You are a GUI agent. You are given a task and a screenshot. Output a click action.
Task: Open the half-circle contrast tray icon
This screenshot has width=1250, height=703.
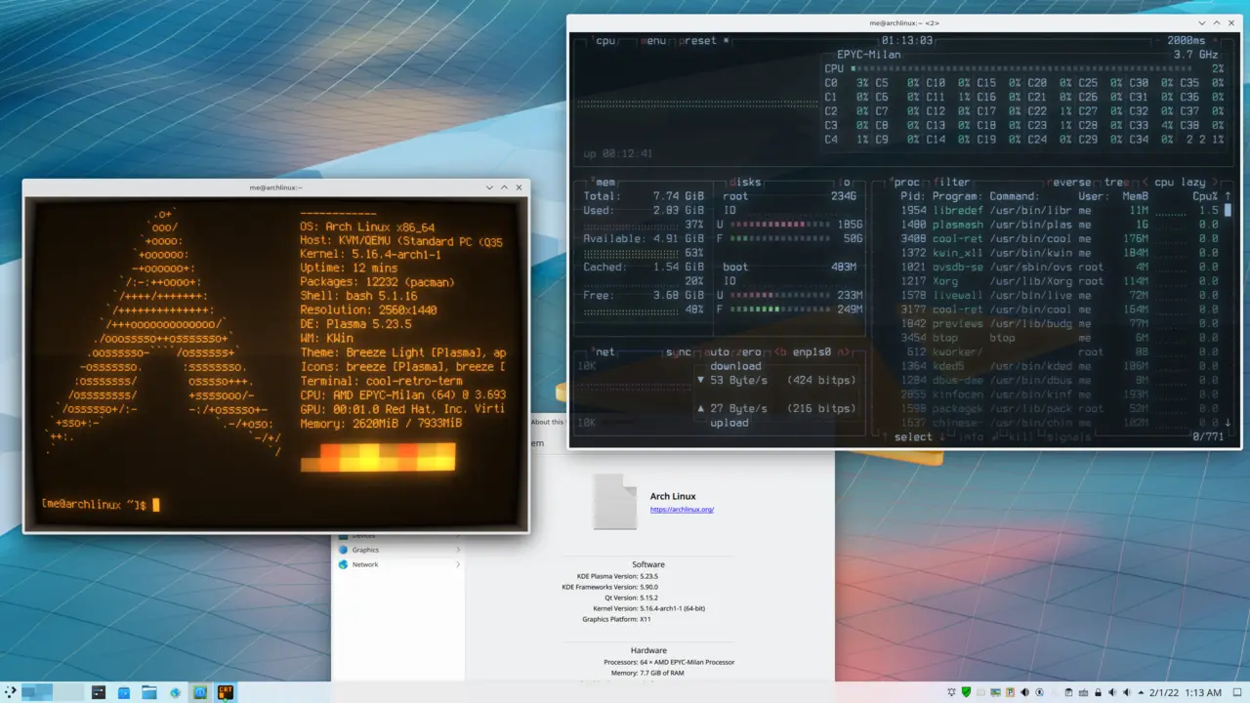[1024, 692]
